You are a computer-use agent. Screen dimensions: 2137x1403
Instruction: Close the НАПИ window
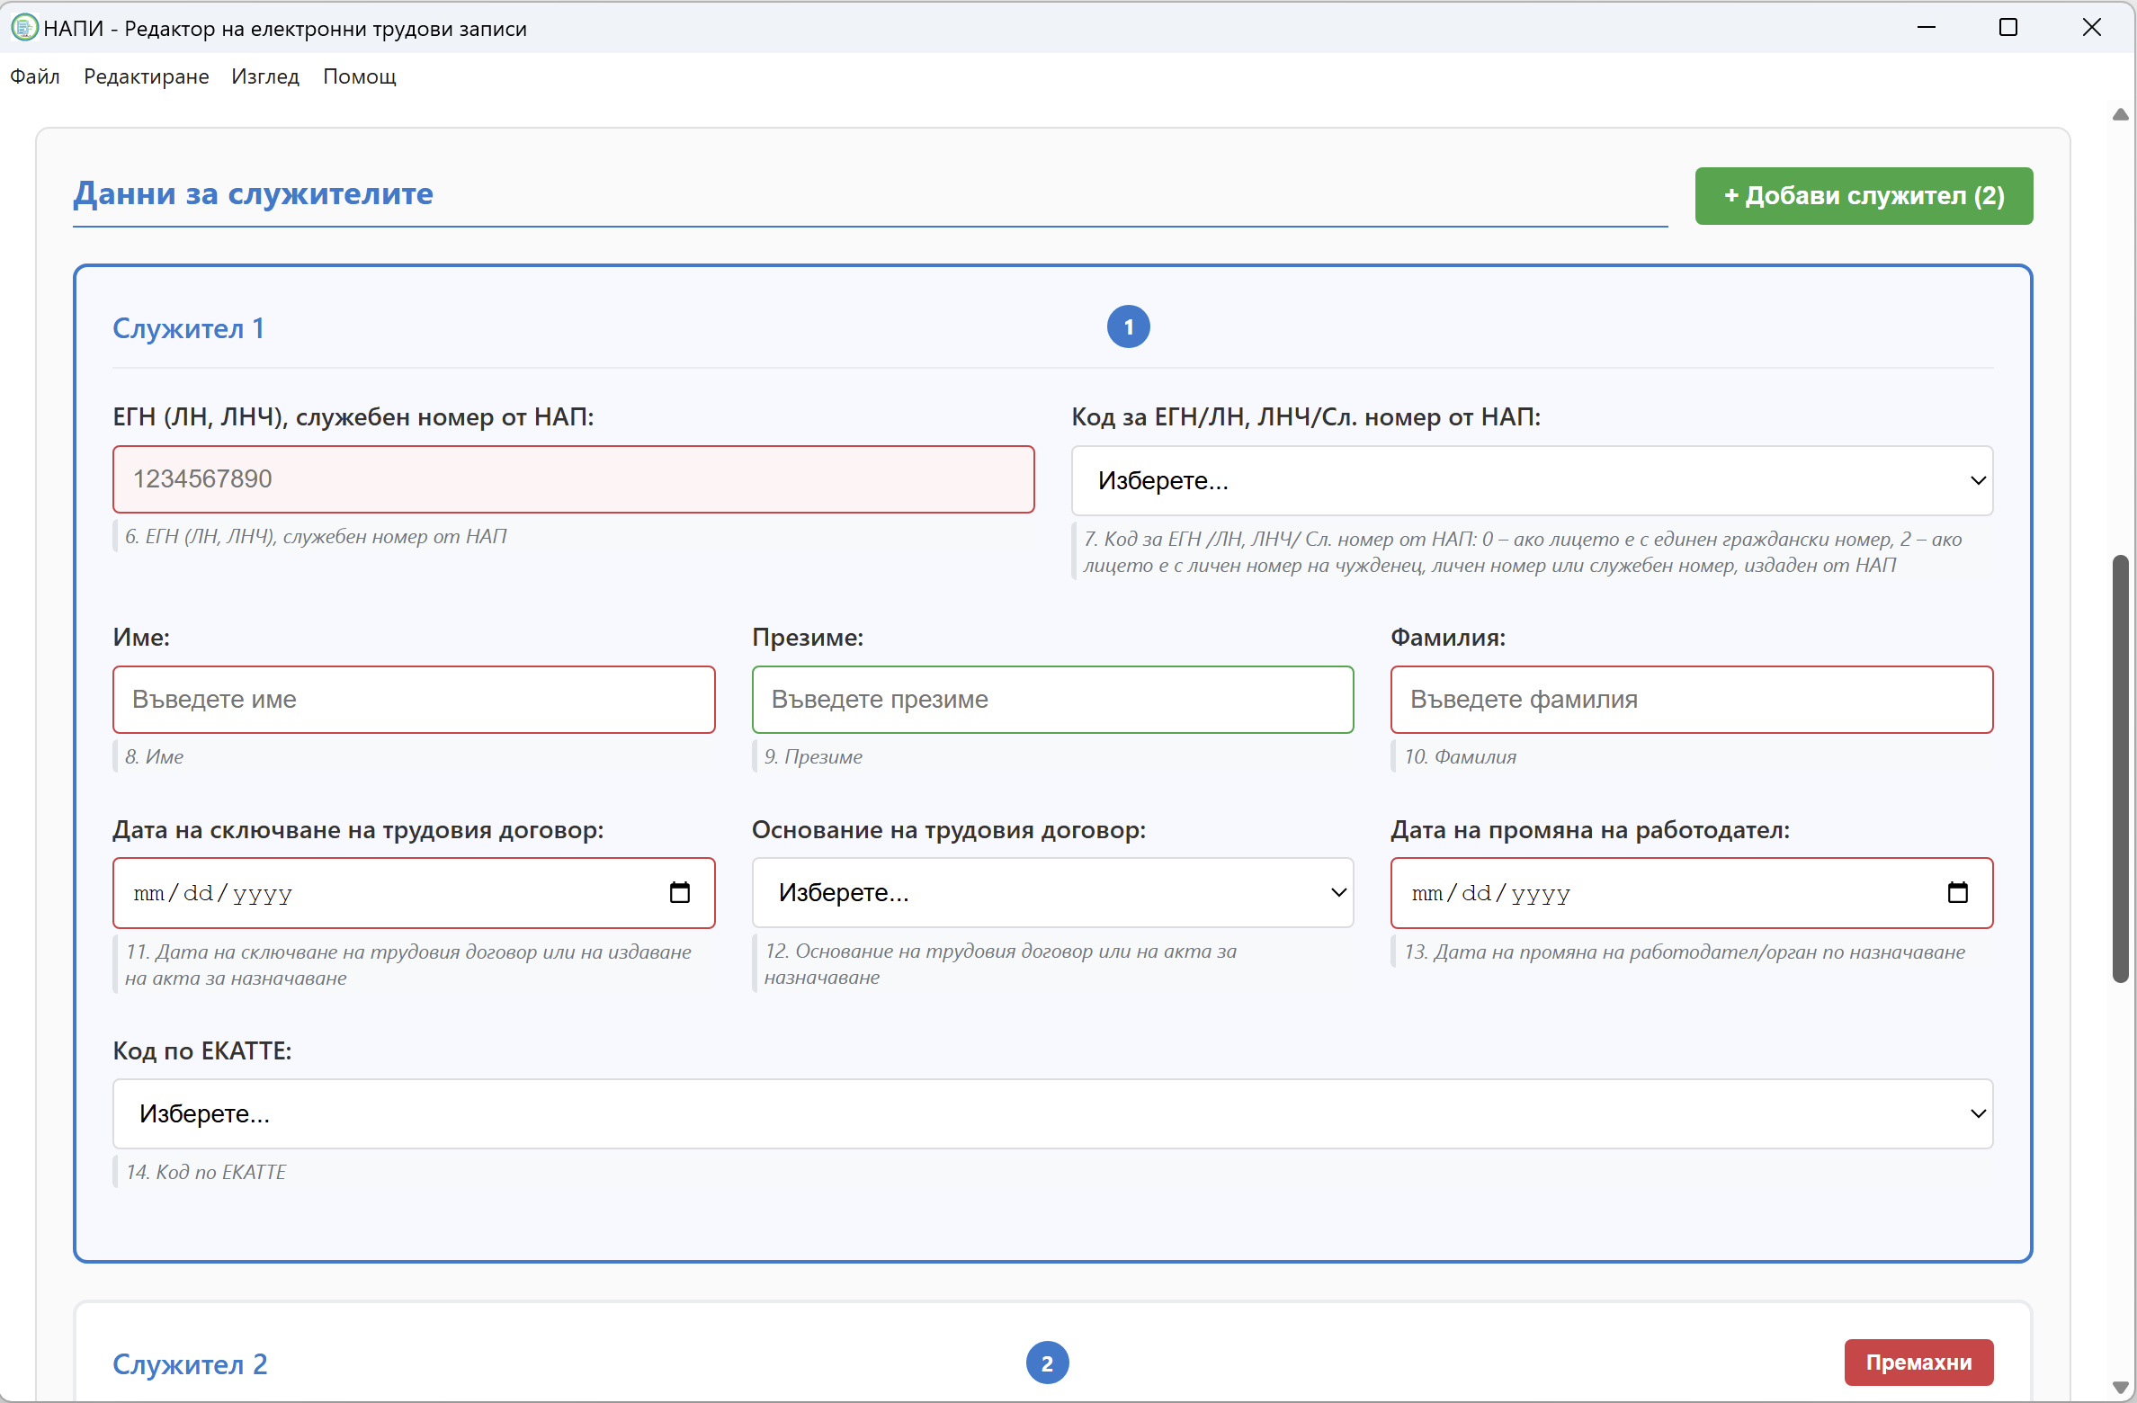[x=2091, y=28]
